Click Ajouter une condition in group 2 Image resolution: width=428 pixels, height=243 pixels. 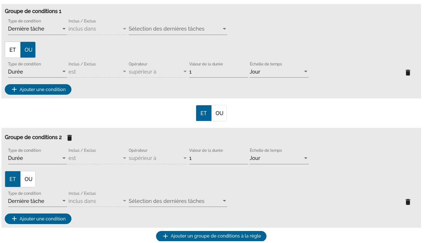pos(38,219)
